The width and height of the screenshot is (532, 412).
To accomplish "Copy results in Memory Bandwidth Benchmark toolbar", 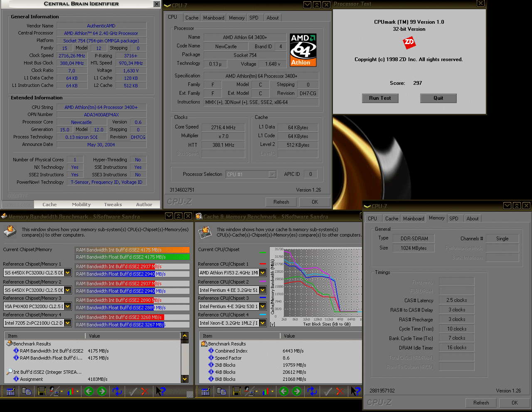I will click(27, 391).
